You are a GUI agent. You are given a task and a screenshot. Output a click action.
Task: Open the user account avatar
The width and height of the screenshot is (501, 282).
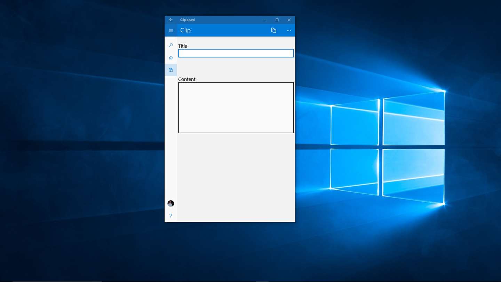[x=171, y=204]
